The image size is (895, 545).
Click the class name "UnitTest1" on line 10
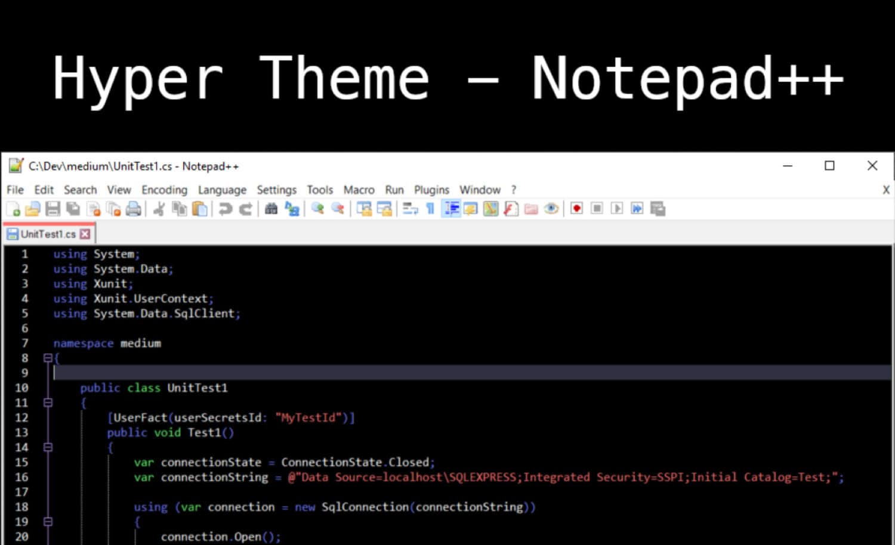point(197,388)
